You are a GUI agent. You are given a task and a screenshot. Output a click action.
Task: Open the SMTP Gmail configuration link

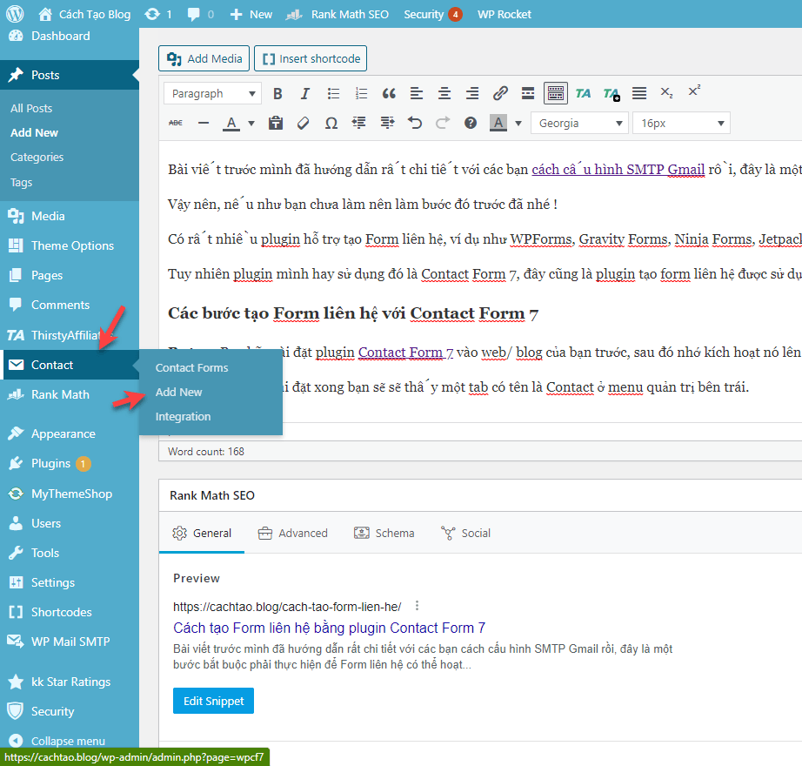[x=618, y=170]
